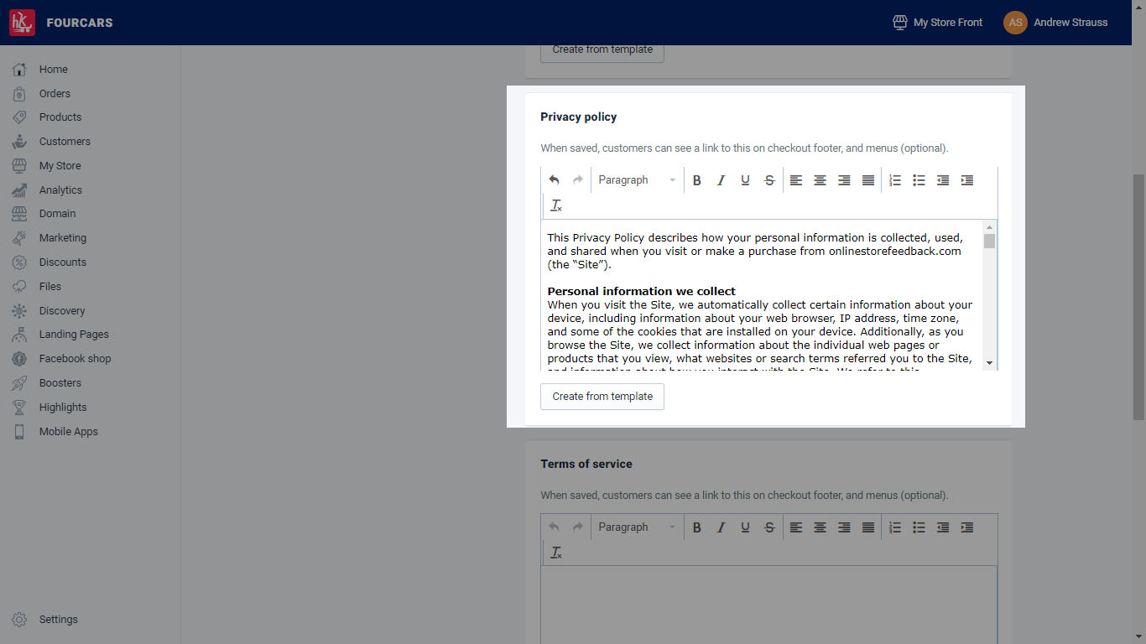Image resolution: width=1146 pixels, height=644 pixels.
Task: Align left in Terms of service editor
Action: coord(796,527)
